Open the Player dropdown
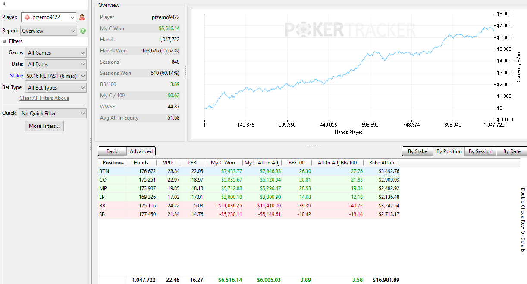This screenshot has height=284, width=527. click(49, 17)
